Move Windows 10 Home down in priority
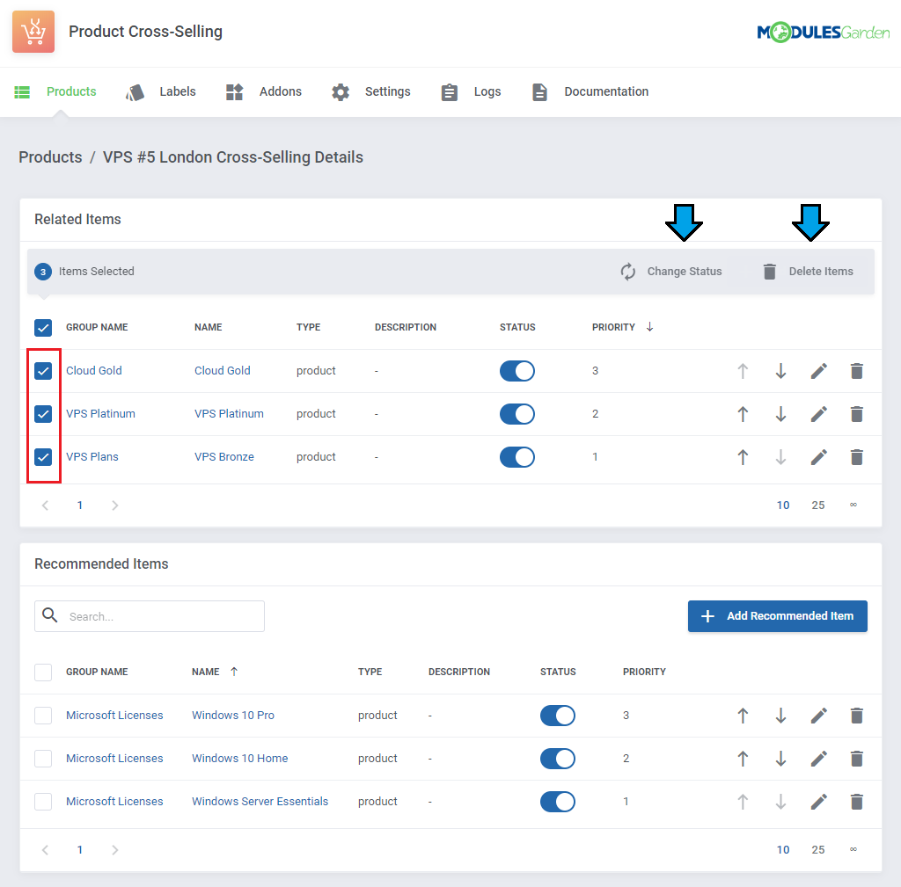The width and height of the screenshot is (901, 887). 780,759
